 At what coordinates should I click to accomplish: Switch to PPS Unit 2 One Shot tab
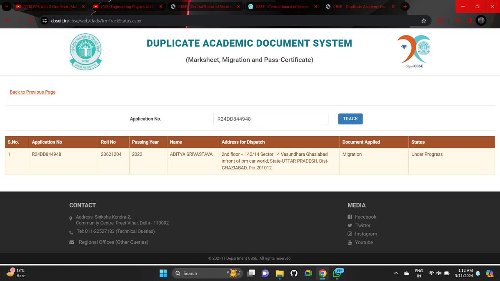pyautogui.click(x=50, y=7)
